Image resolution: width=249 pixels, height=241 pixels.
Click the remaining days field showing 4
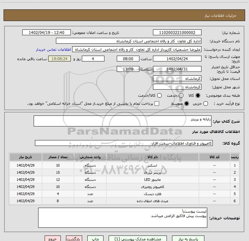(x=93, y=59)
